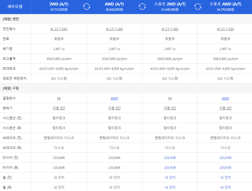252x191 pixels.
Task: Click 19 인치 front wheel under 스포츠 2WD
Action: (170, 177)
